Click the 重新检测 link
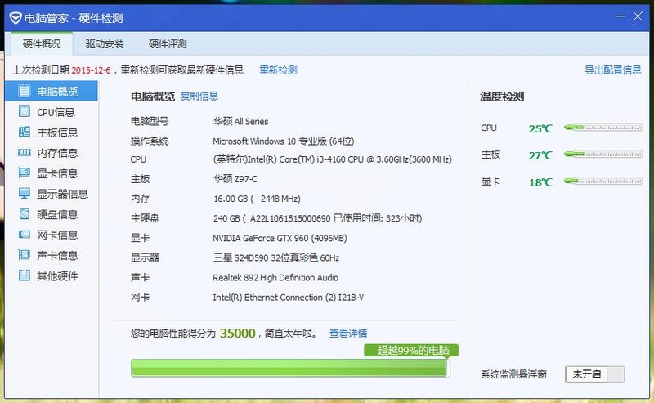This screenshot has width=654, height=403. (x=278, y=69)
